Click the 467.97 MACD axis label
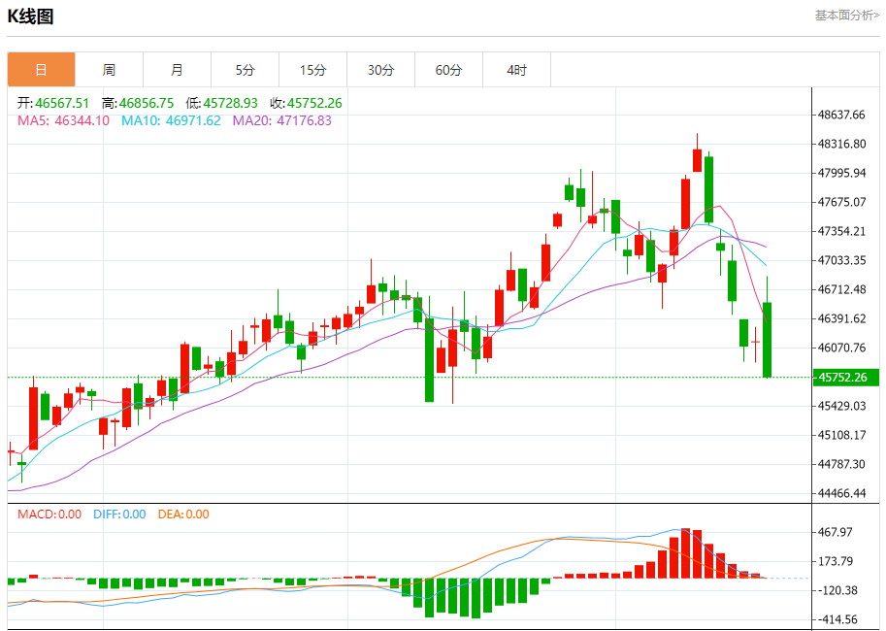 point(836,532)
